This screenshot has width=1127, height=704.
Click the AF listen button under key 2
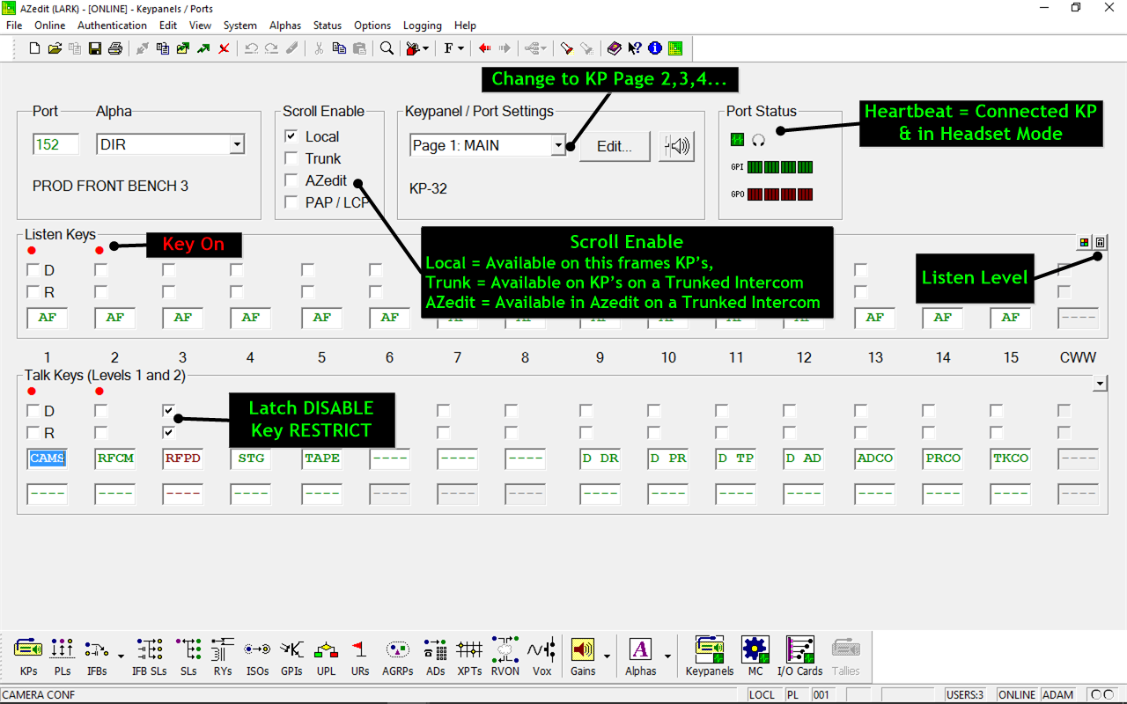pyautogui.click(x=115, y=318)
